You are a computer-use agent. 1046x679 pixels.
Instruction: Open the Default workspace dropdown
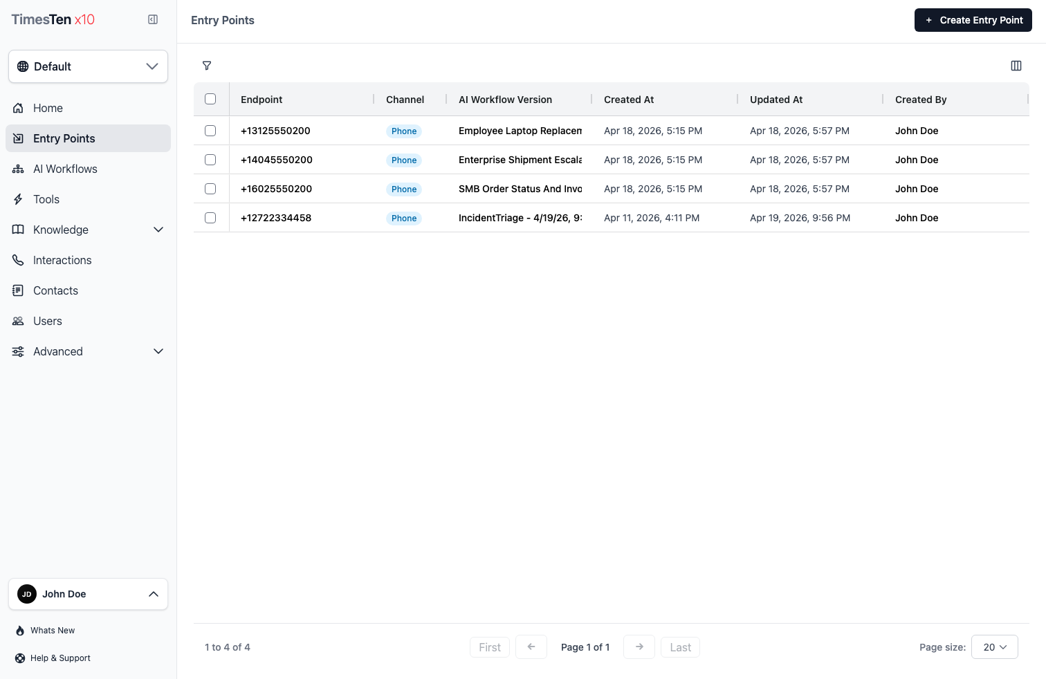(88, 66)
